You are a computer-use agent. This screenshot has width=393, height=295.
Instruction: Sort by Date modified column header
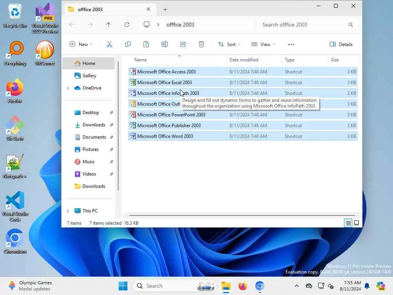click(255, 60)
